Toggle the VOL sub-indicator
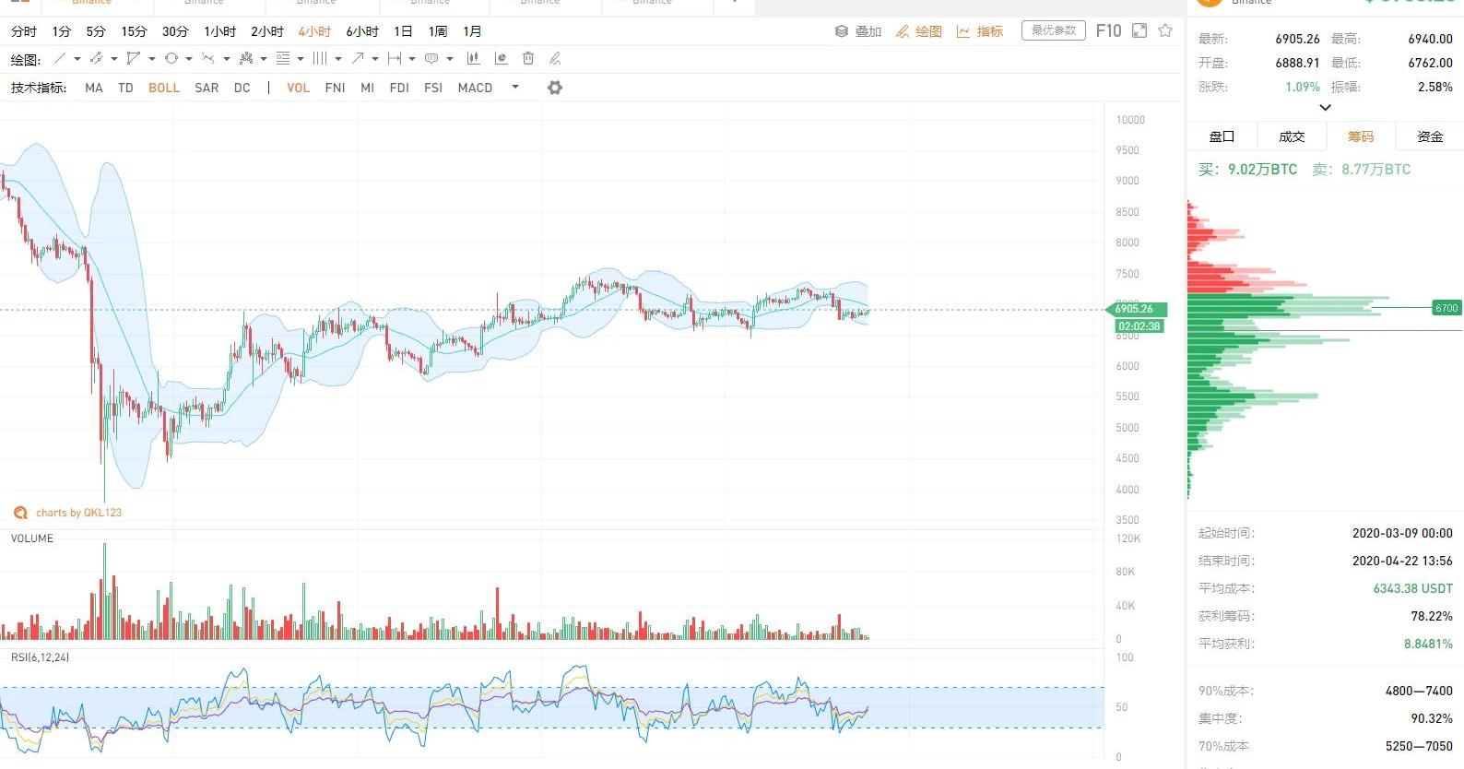This screenshot has width=1464, height=769. pyautogui.click(x=298, y=88)
